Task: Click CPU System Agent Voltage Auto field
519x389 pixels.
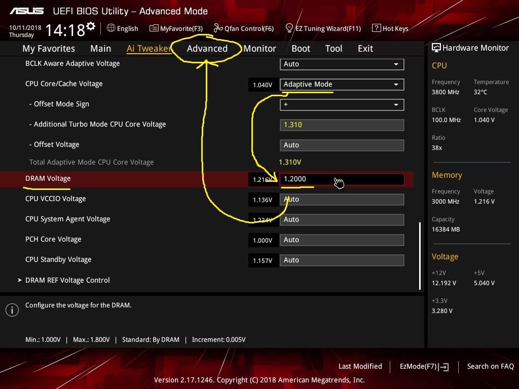Action: [x=342, y=220]
